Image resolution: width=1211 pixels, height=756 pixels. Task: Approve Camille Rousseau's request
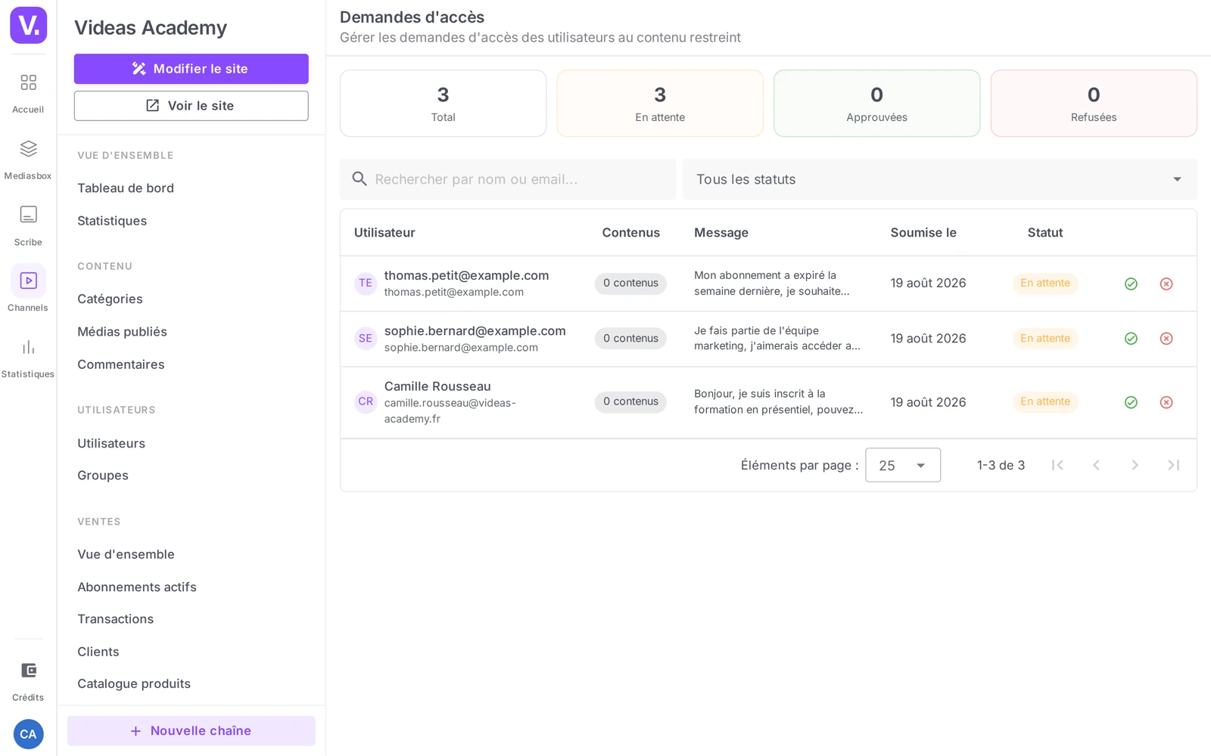[1131, 402]
